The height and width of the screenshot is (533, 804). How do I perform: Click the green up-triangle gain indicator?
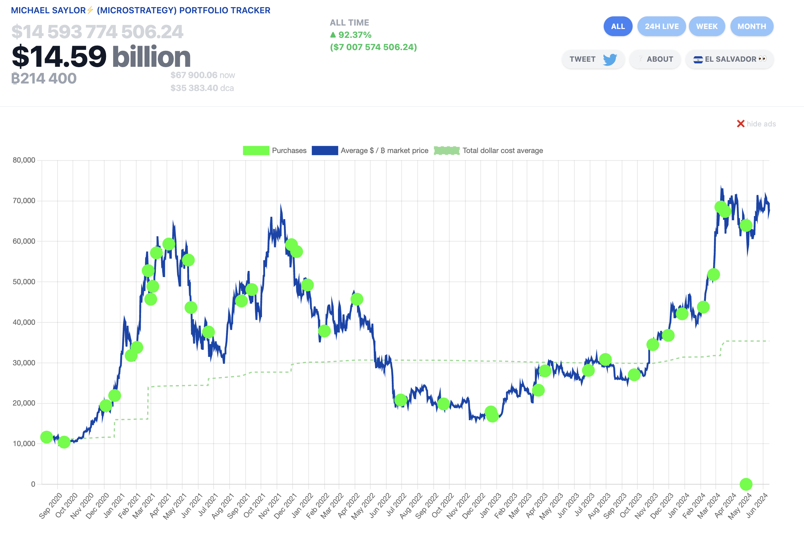(333, 35)
